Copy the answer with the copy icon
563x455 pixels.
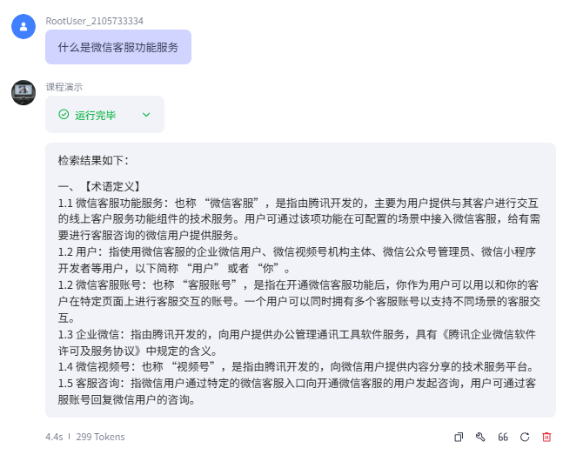pos(459,437)
